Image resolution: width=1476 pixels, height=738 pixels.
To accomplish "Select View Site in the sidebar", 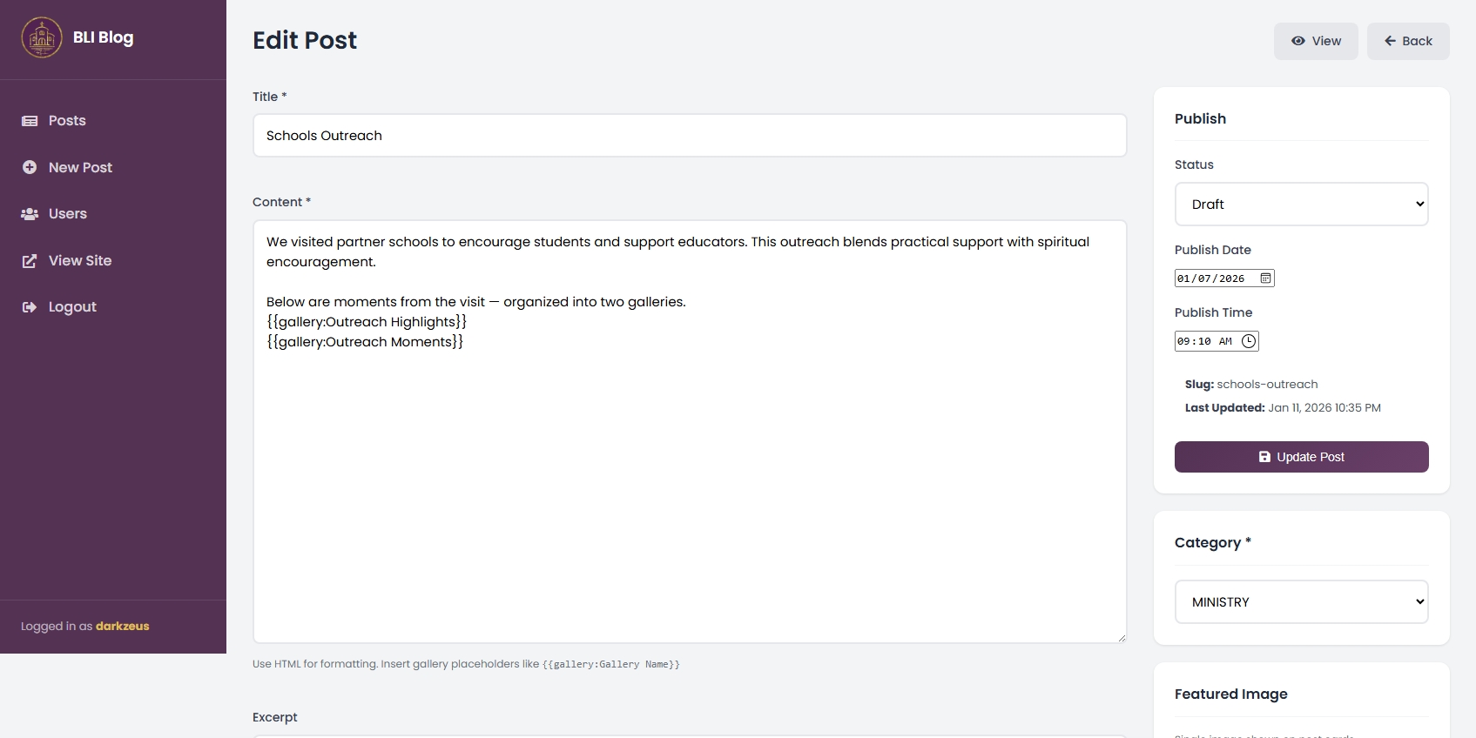I will pyautogui.click(x=113, y=261).
